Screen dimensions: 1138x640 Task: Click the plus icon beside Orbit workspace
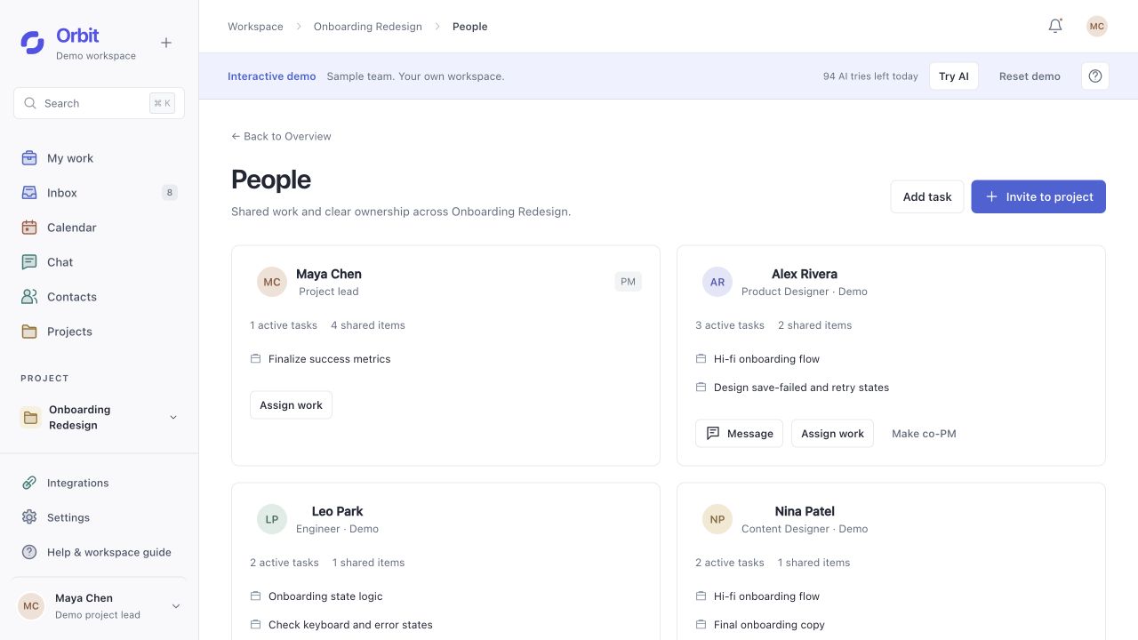coord(166,43)
